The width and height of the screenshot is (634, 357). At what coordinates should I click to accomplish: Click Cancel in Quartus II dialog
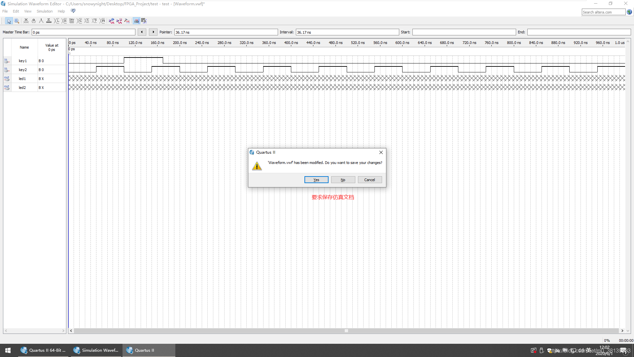pyautogui.click(x=370, y=180)
